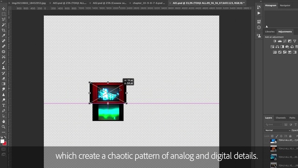
Task: Expand the extra tools ellipsis menu
Action: pos(3,132)
